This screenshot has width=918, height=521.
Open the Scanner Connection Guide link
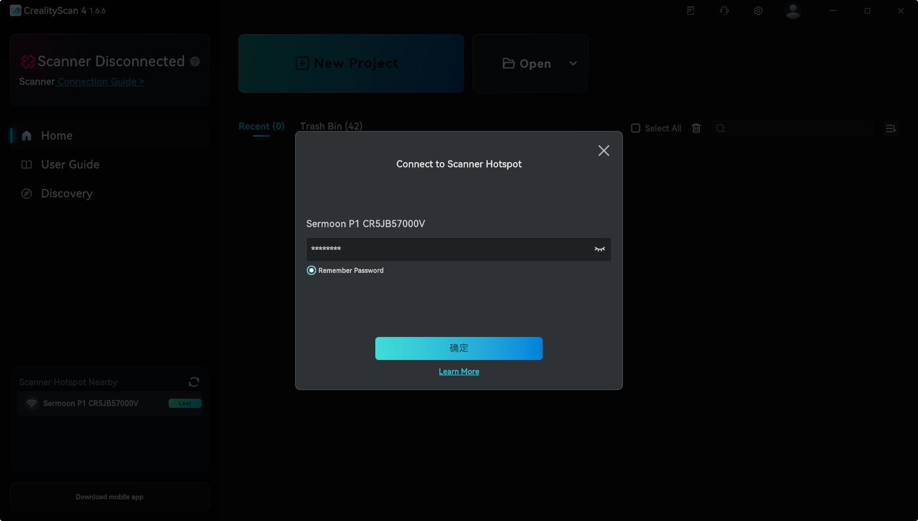point(100,82)
